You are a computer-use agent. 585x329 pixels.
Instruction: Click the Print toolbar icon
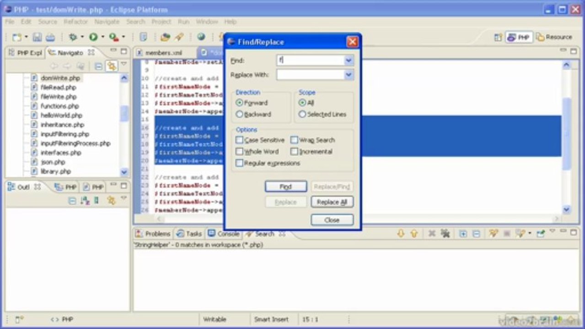coord(50,37)
